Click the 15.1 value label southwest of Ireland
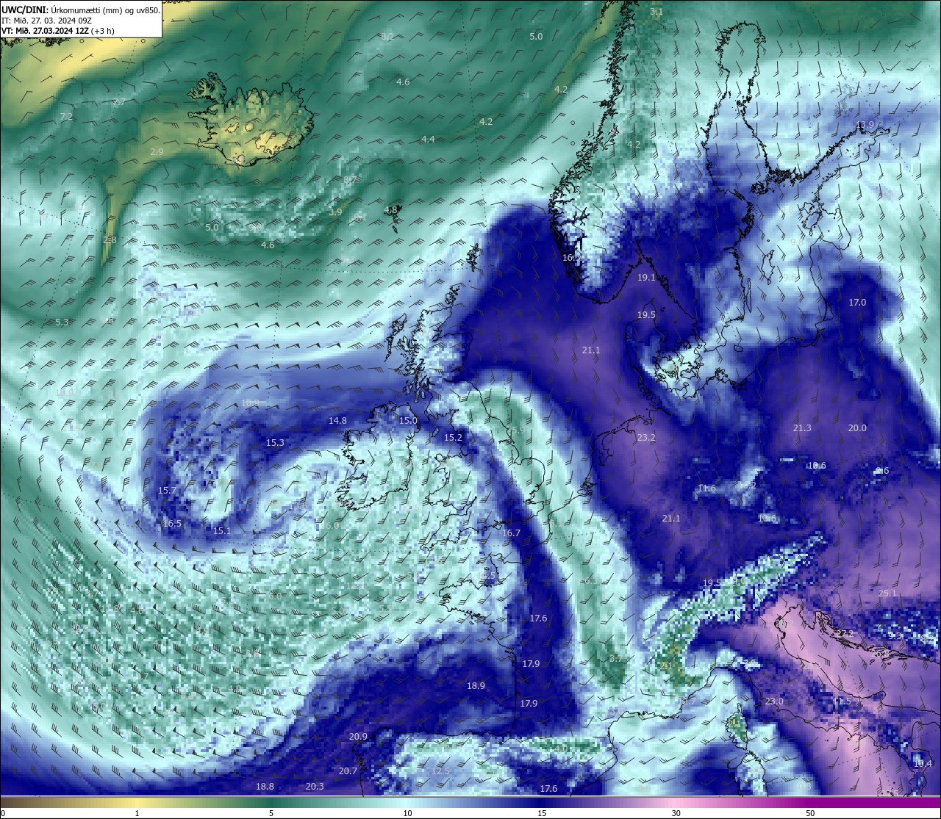The width and height of the screenshot is (941, 819). pyautogui.click(x=222, y=531)
